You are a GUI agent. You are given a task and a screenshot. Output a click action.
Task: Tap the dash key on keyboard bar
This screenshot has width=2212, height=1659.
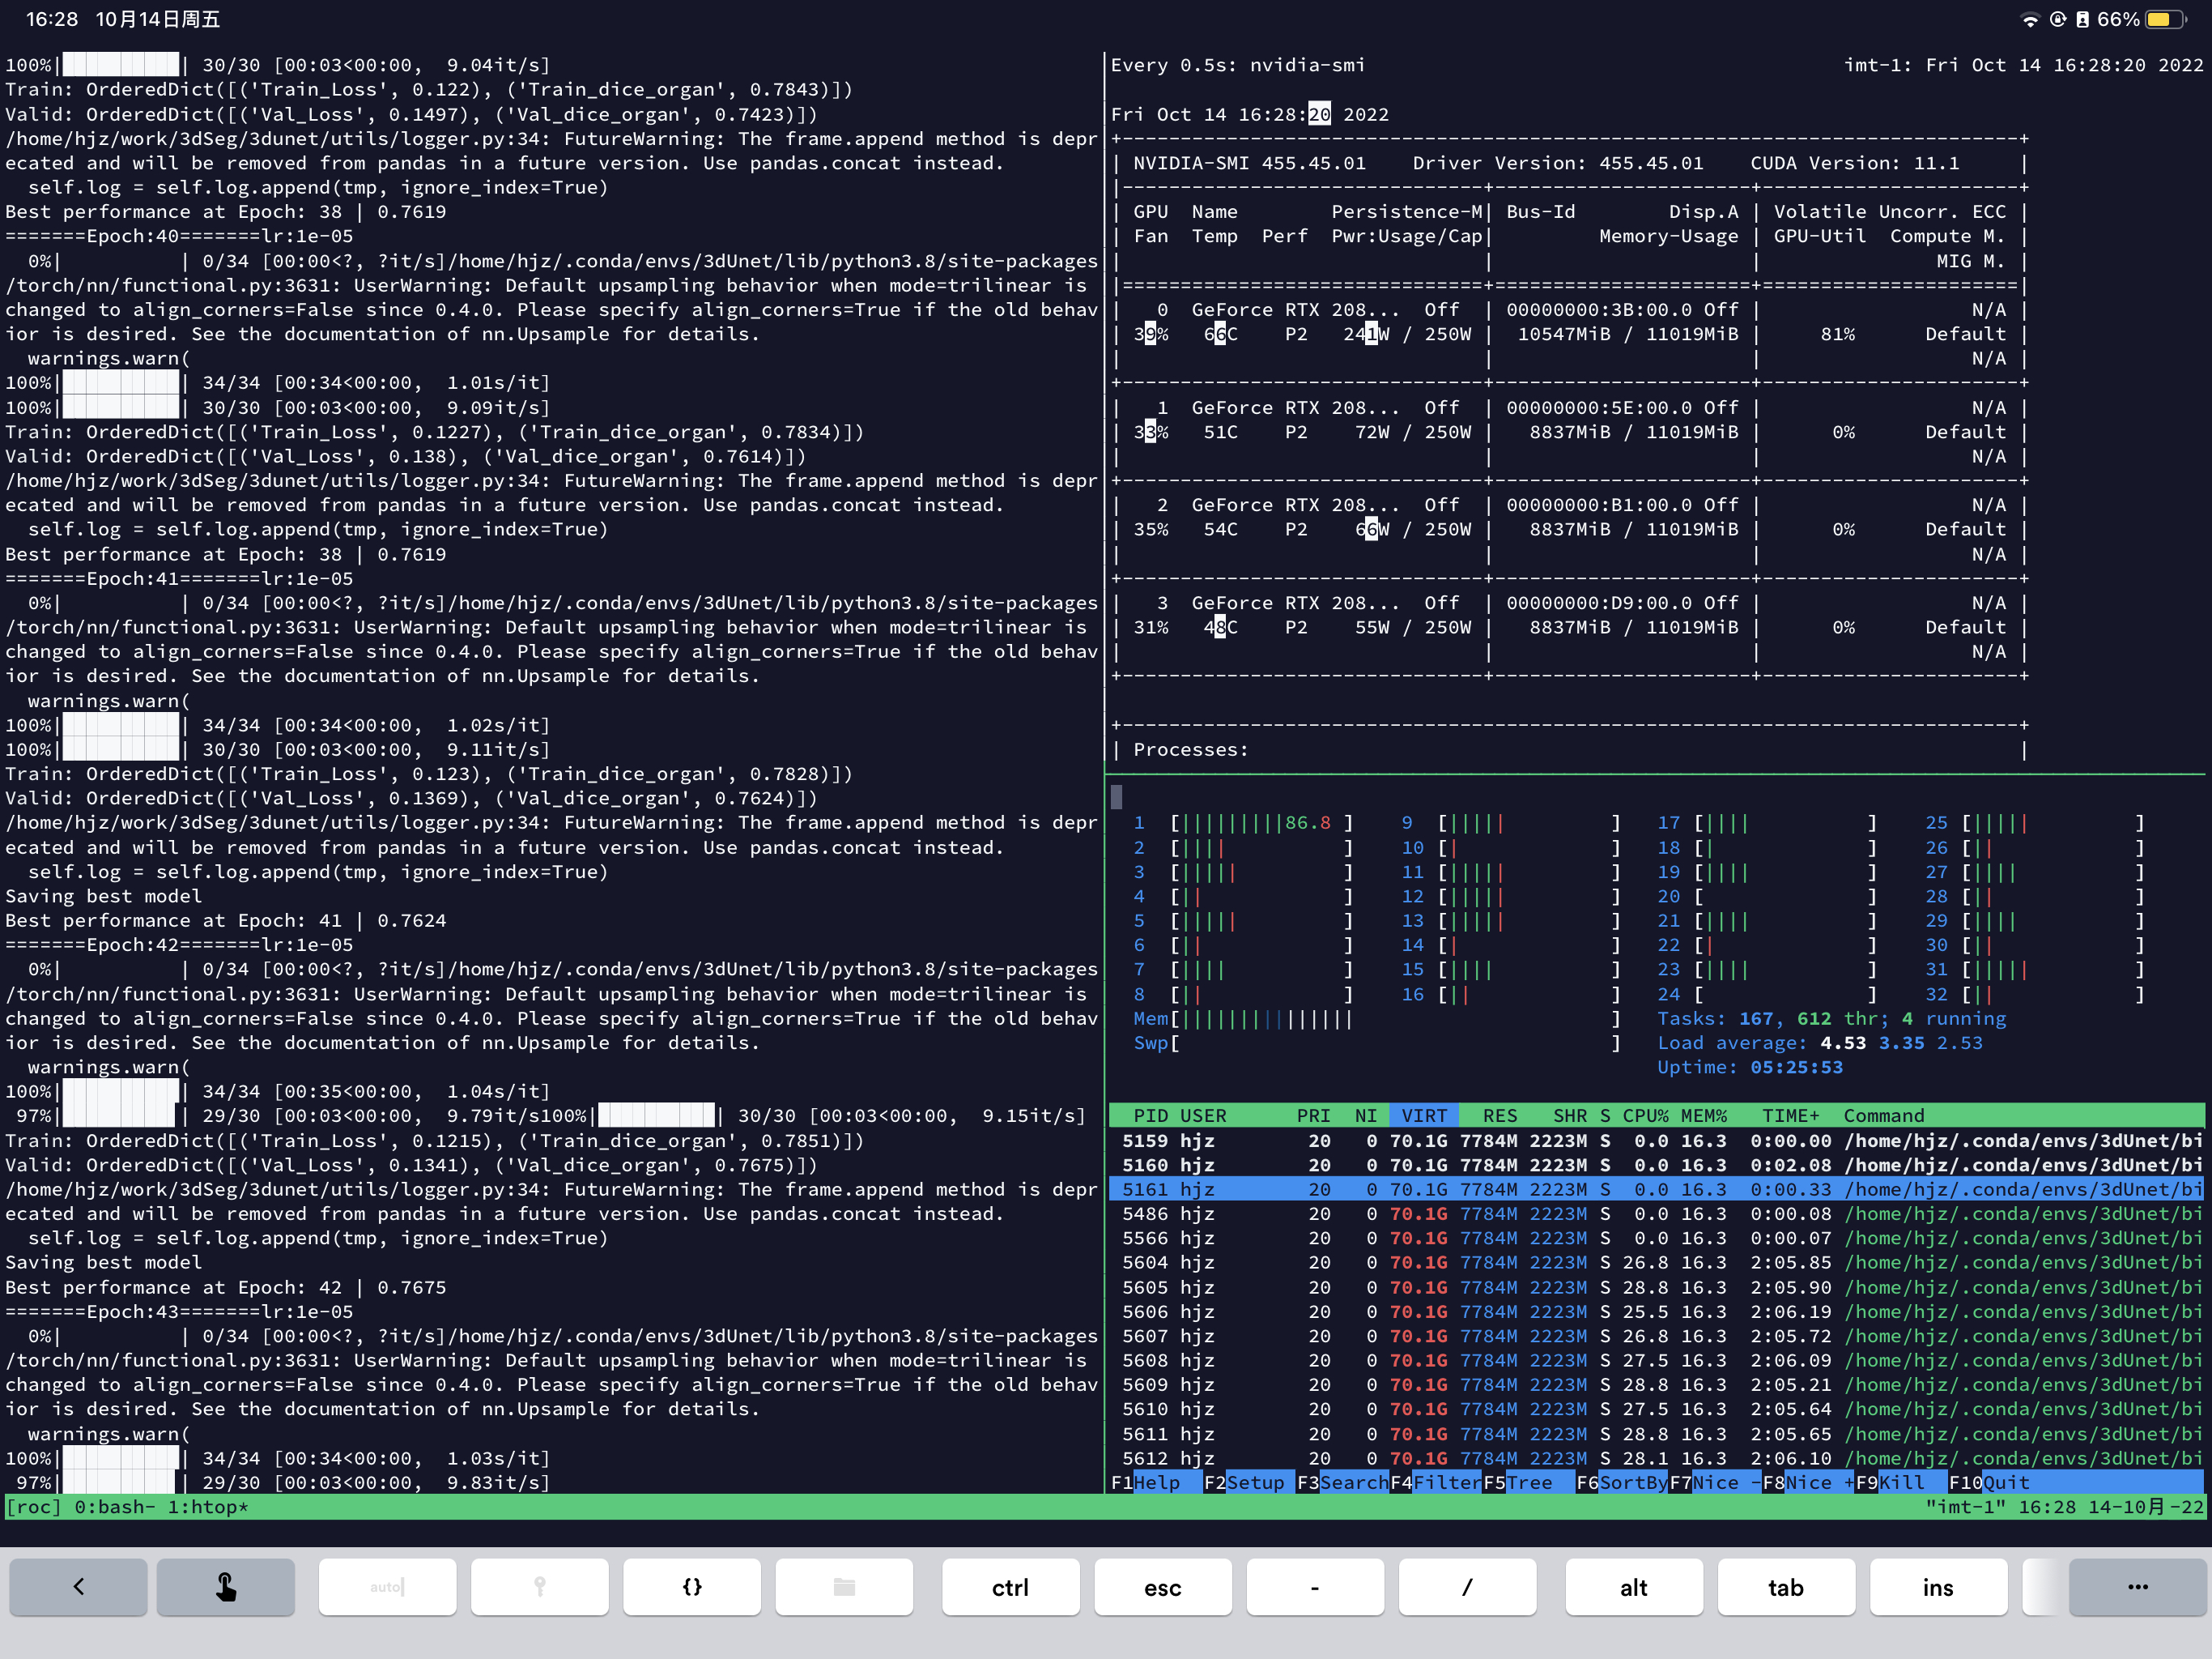[x=1315, y=1586]
